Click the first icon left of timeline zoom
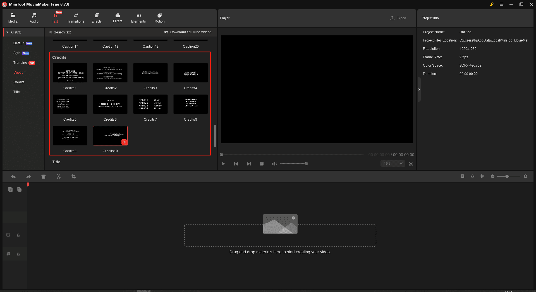 [462, 176]
